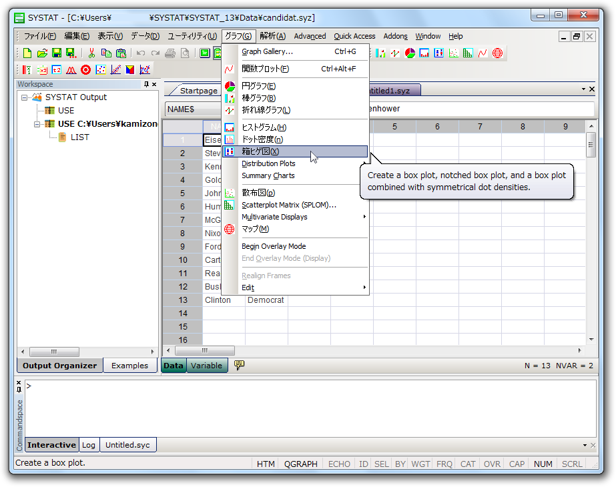
Task: Switch to the Startpage tab
Action: (x=198, y=91)
